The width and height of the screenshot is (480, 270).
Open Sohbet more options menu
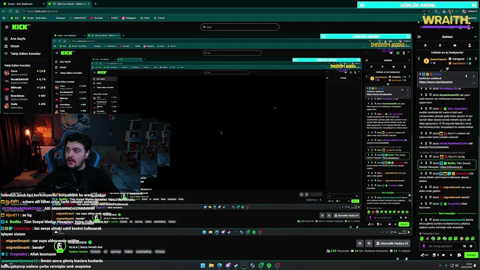pyautogui.click(x=475, y=37)
